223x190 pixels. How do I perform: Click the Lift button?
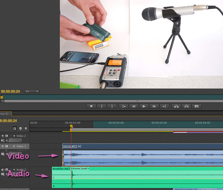click(176, 106)
